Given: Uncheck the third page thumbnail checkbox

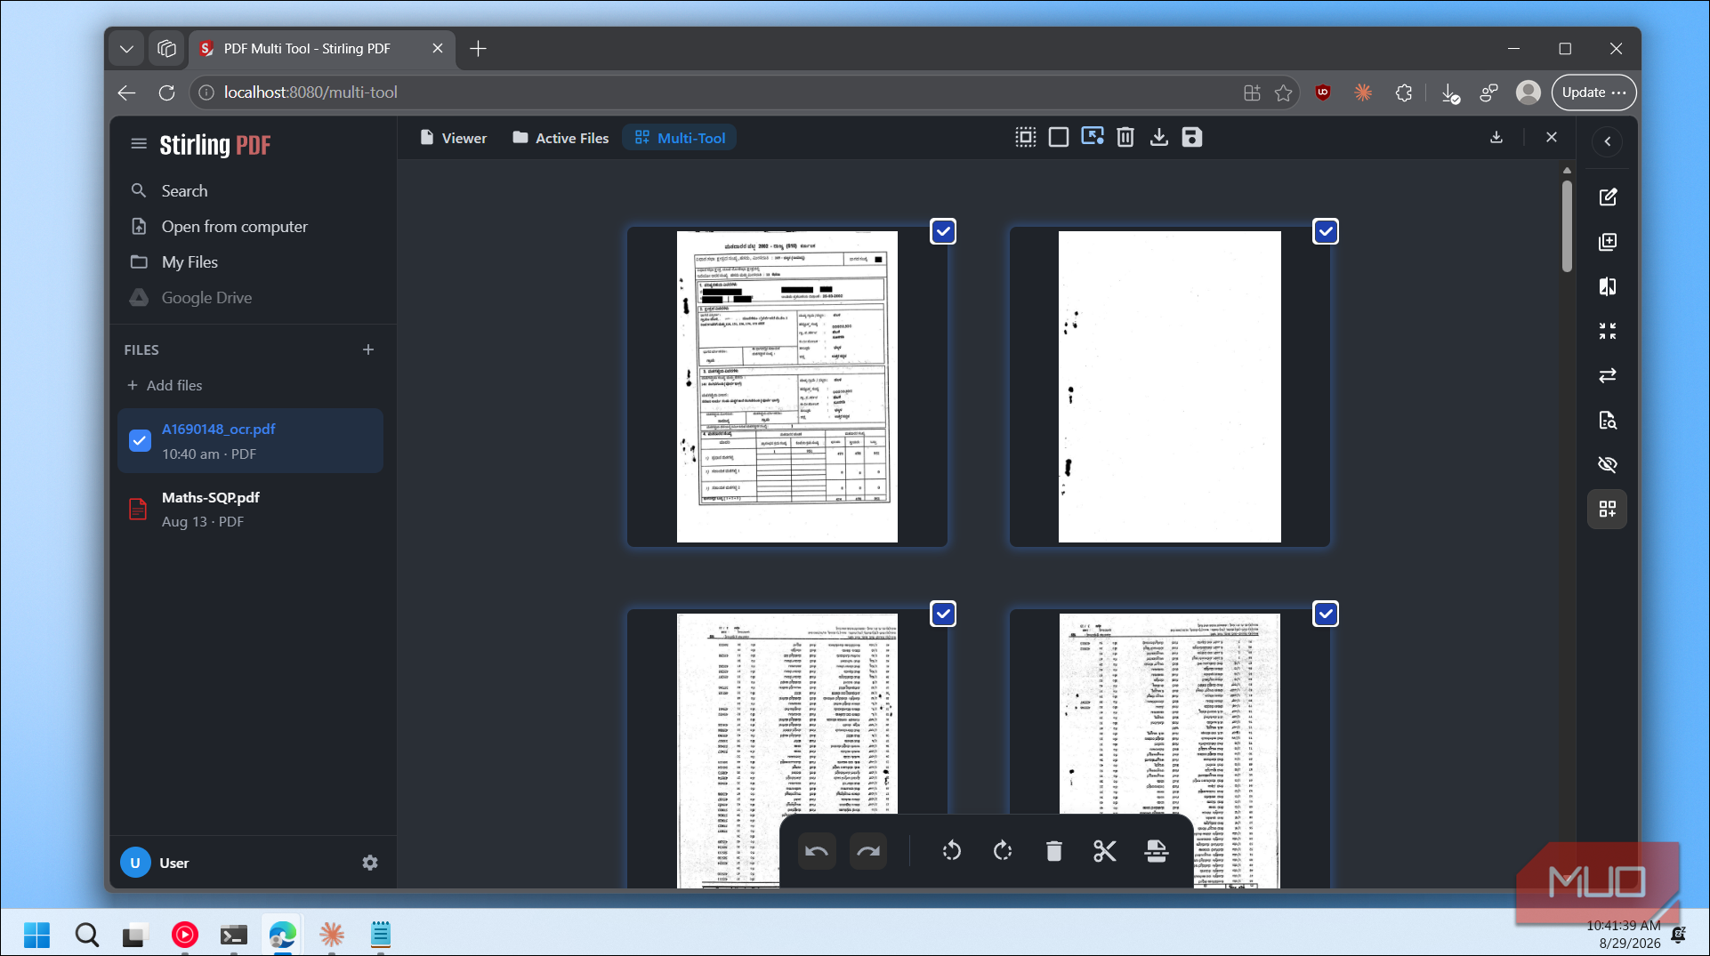Looking at the screenshot, I should click(x=943, y=614).
